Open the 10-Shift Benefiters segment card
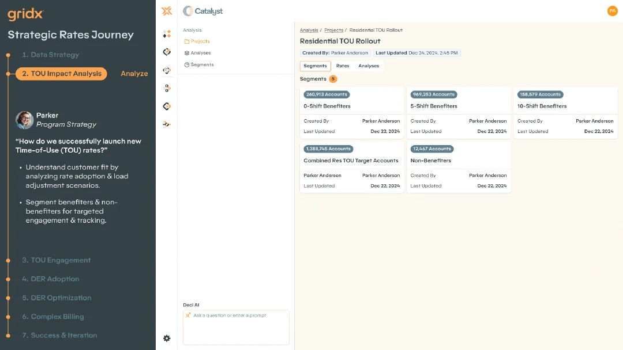This screenshot has height=350, width=623. [565, 113]
